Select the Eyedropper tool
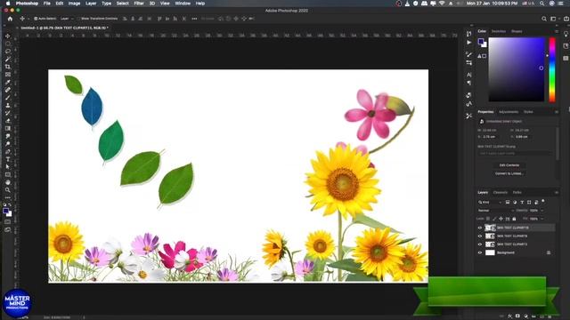Image resolution: width=570 pixels, height=320 pixels. tap(8, 82)
